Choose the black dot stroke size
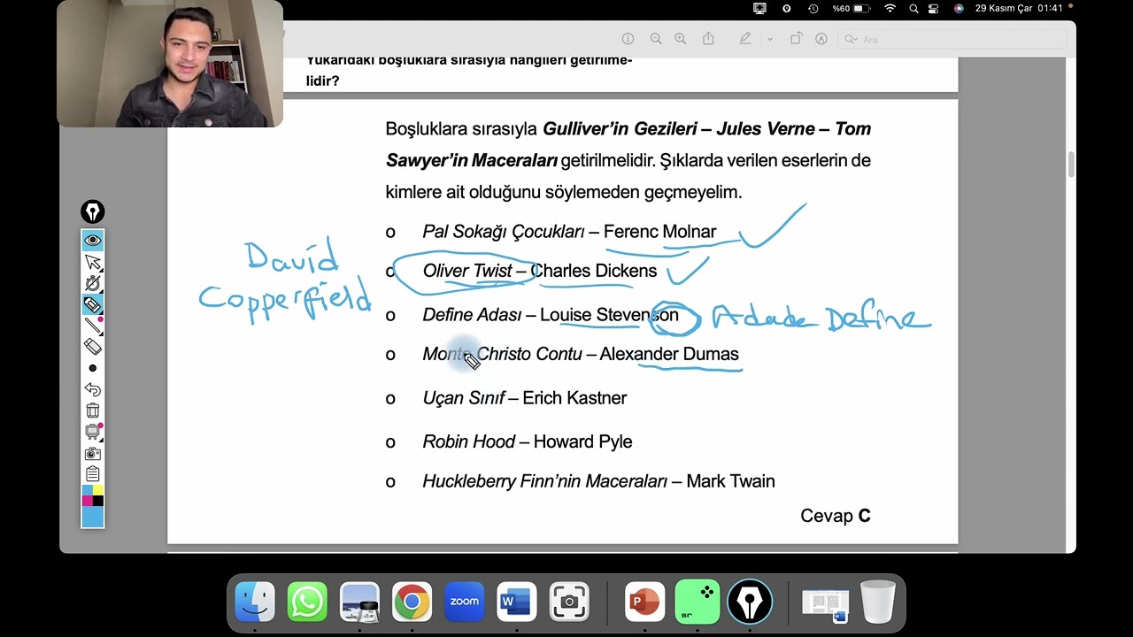 coord(93,368)
